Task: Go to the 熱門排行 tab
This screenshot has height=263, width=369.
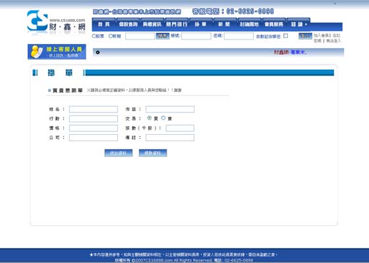Action: [x=177, y=24]
